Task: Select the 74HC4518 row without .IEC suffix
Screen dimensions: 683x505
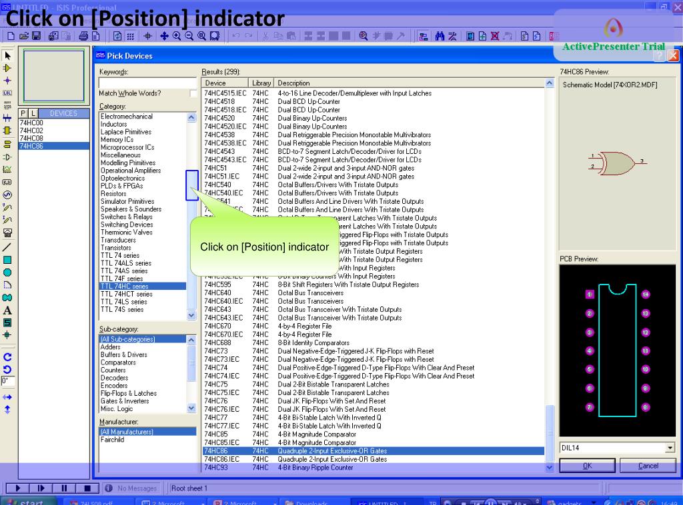Action: pyautogui.click(x=374, y=101)
